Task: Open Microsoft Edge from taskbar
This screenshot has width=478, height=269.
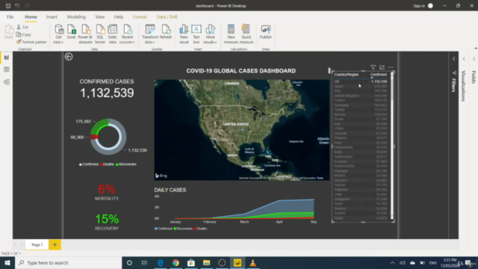Action: coord(161,262)
